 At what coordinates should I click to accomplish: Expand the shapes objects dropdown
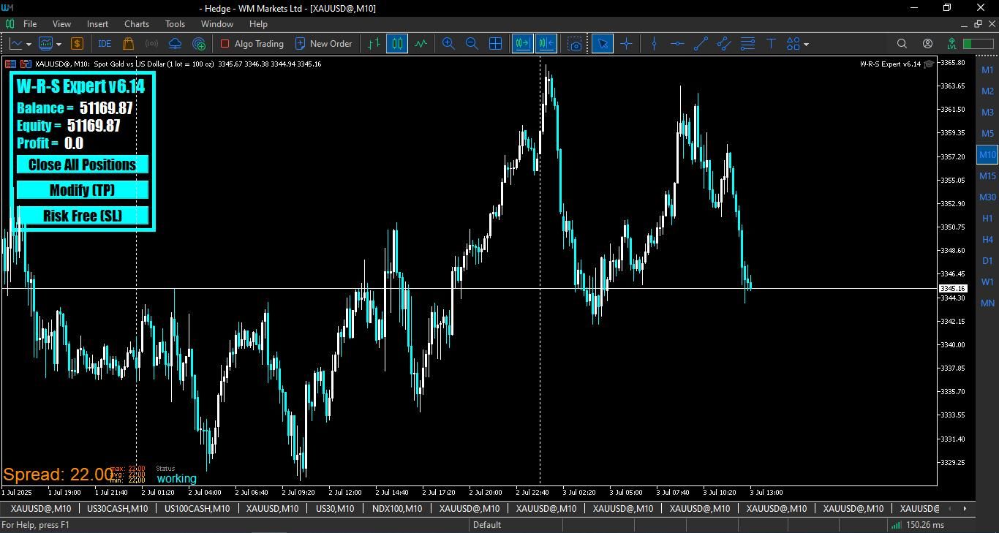(x=807, y=44)
